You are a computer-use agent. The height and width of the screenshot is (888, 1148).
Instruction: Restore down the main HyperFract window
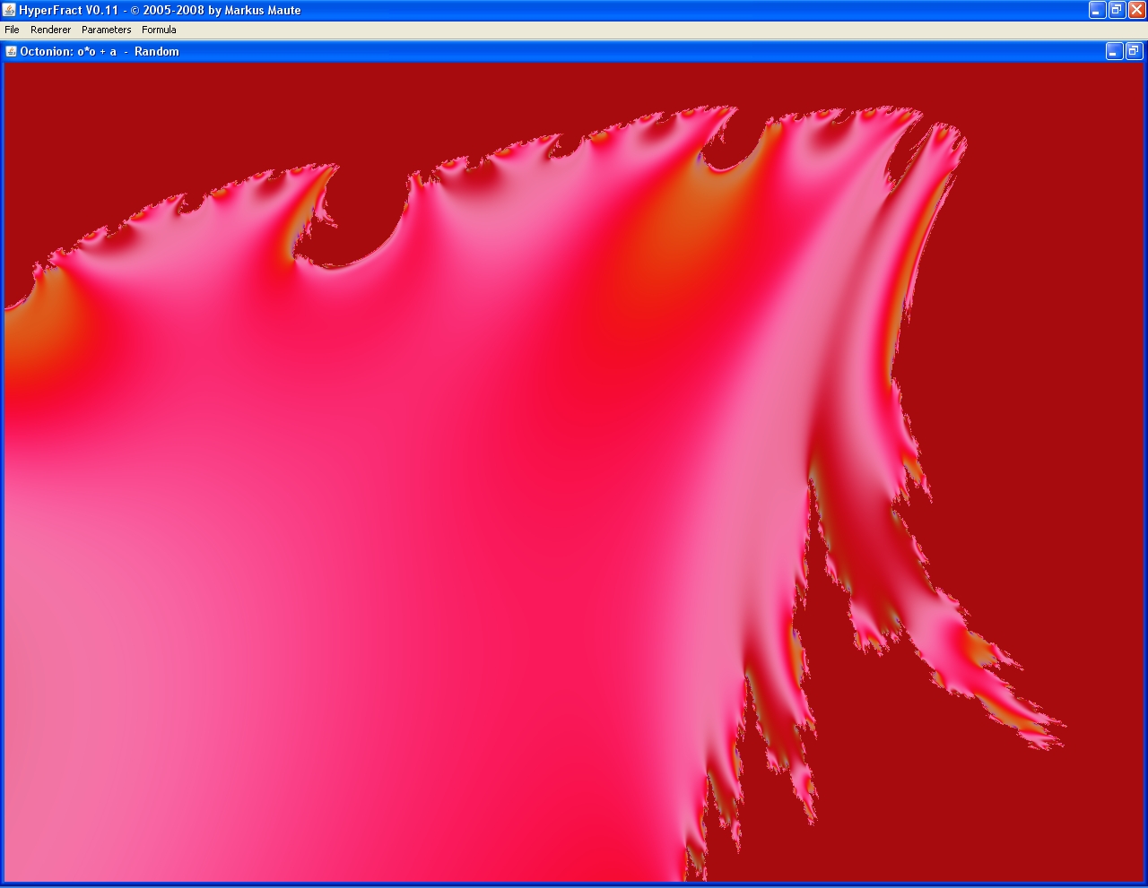1117,10
